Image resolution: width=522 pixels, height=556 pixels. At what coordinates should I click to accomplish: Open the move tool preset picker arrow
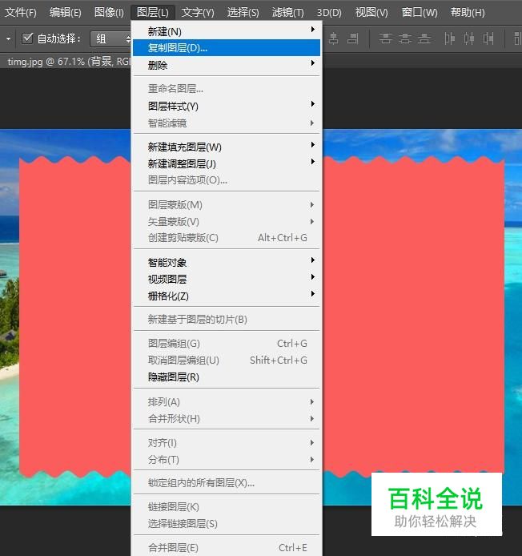[8, 38]
